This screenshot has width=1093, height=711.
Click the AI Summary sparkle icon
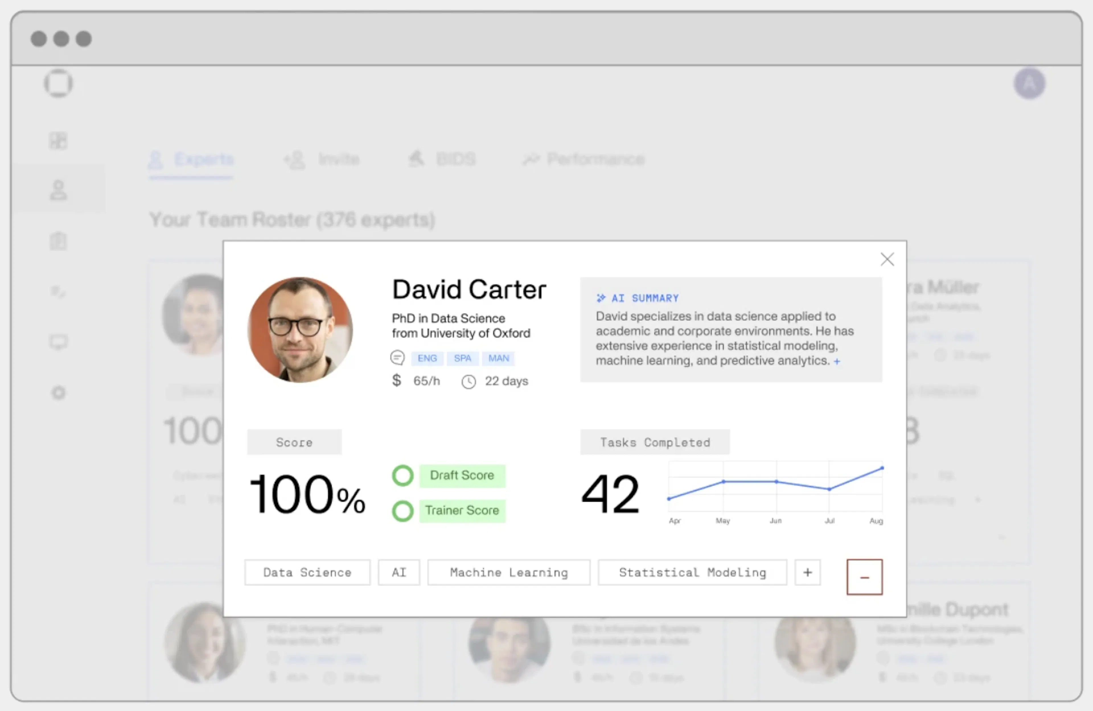point(601,298)
